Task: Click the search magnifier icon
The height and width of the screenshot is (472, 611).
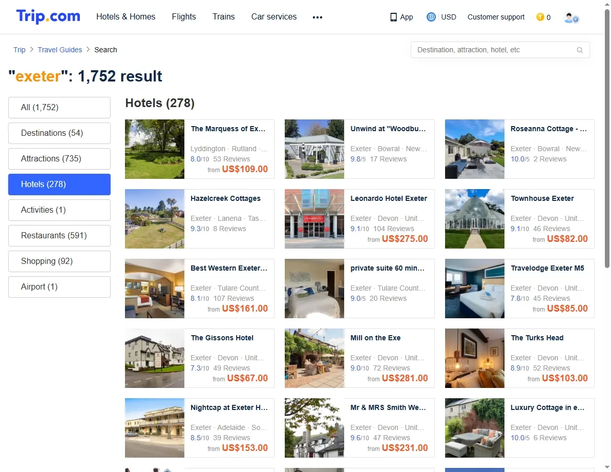Action: point(579,50)
